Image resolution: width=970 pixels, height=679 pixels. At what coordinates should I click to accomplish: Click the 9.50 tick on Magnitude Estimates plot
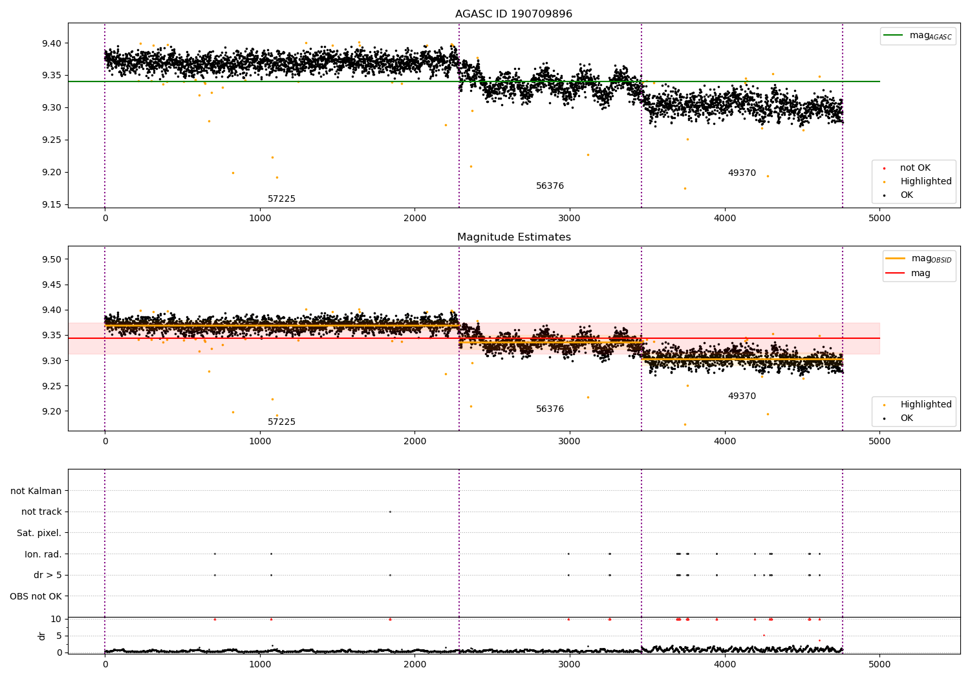[x=52, y=259]
